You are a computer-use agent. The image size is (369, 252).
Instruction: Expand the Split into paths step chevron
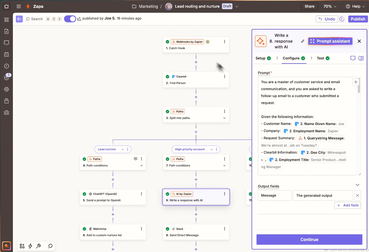(225, 118)
